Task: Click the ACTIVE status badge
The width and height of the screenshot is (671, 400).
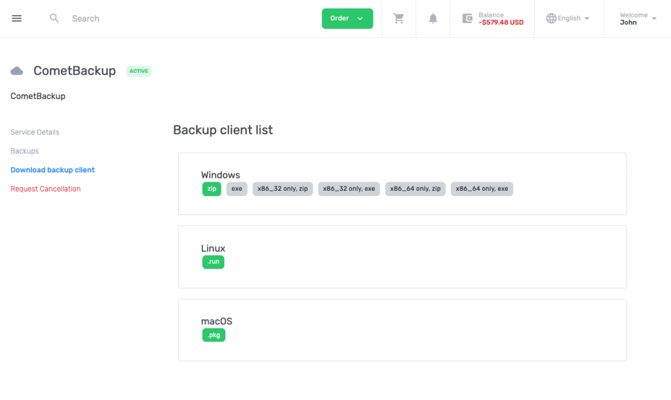Action: click(x=139, y=71)
